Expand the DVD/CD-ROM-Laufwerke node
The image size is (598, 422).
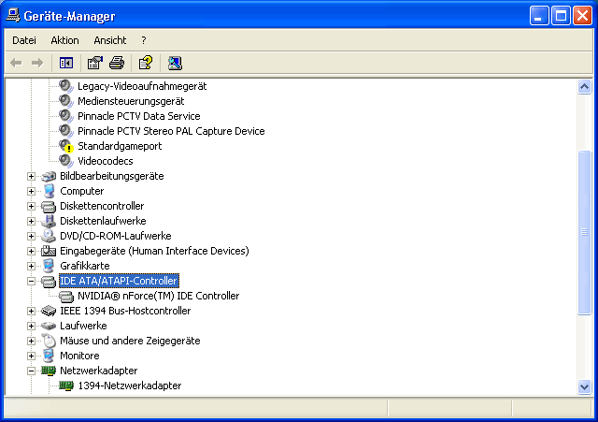pyautogui.click(x=31, y=236)
